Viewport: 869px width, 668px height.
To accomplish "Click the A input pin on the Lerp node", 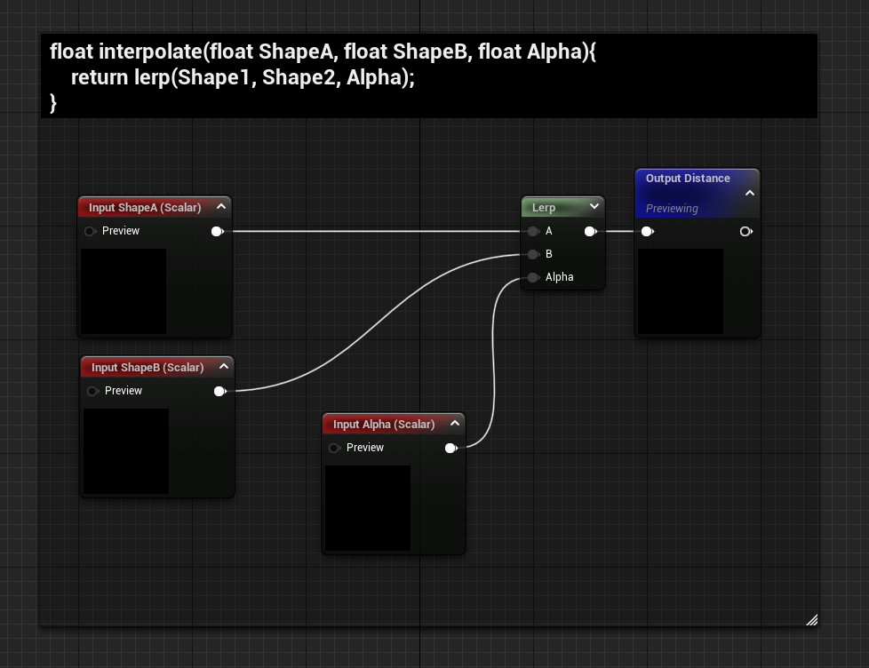I will (534, 231).
